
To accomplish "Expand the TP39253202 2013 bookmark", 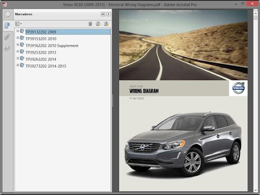I will 18,51.
